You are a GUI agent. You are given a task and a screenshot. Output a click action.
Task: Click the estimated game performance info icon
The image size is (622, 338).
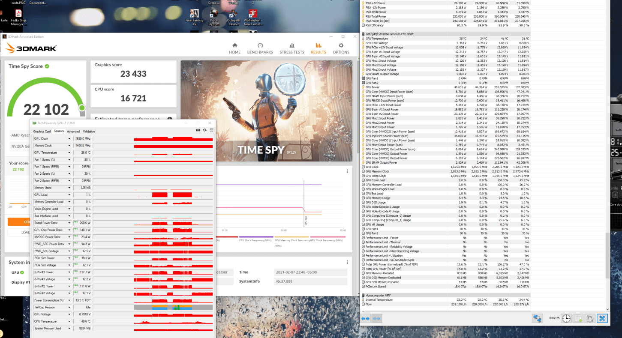(170, 119)
